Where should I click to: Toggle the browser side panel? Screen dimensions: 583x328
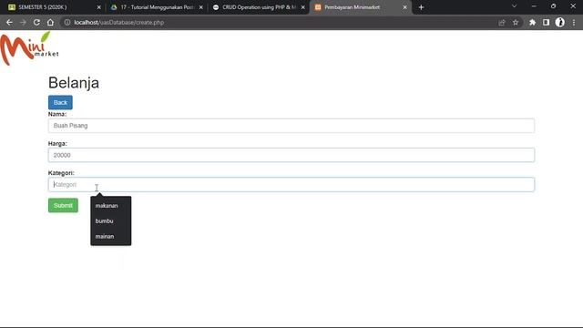(x=546, y=22)
